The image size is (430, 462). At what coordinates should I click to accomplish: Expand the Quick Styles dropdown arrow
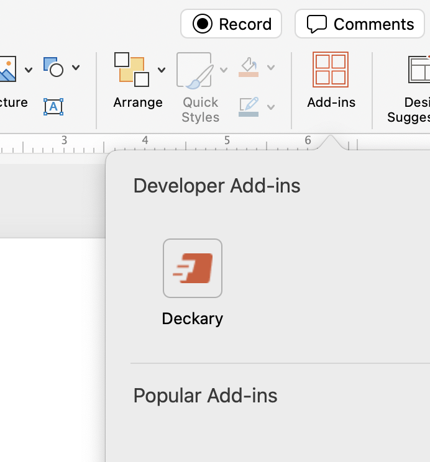tap(224, 70)
